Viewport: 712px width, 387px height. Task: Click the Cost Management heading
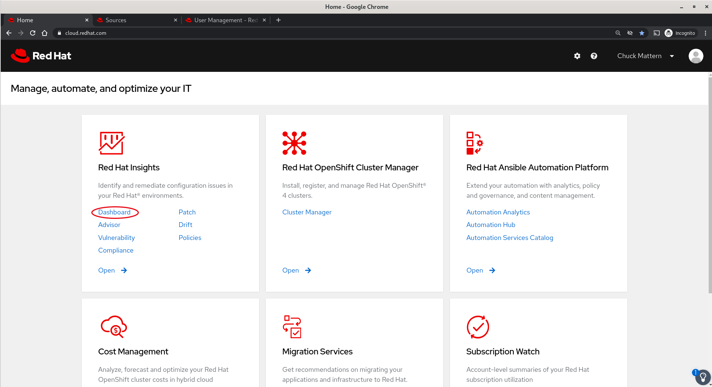click(x=133, y=351)
